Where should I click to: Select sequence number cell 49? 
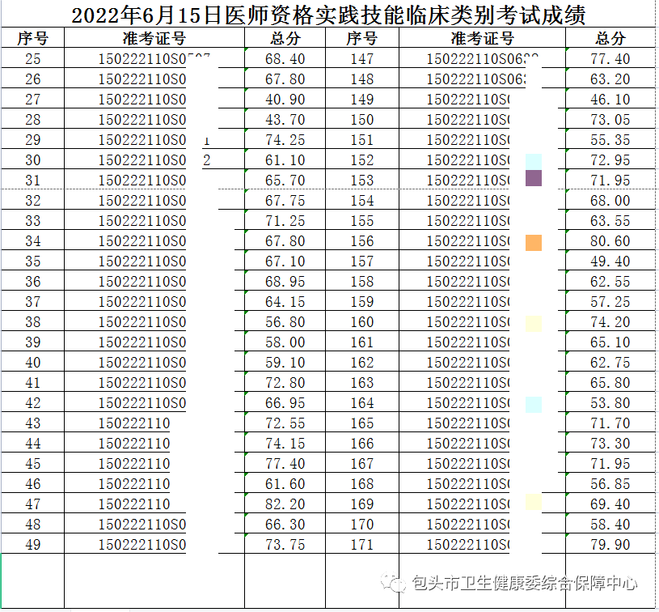coord(33,544)
